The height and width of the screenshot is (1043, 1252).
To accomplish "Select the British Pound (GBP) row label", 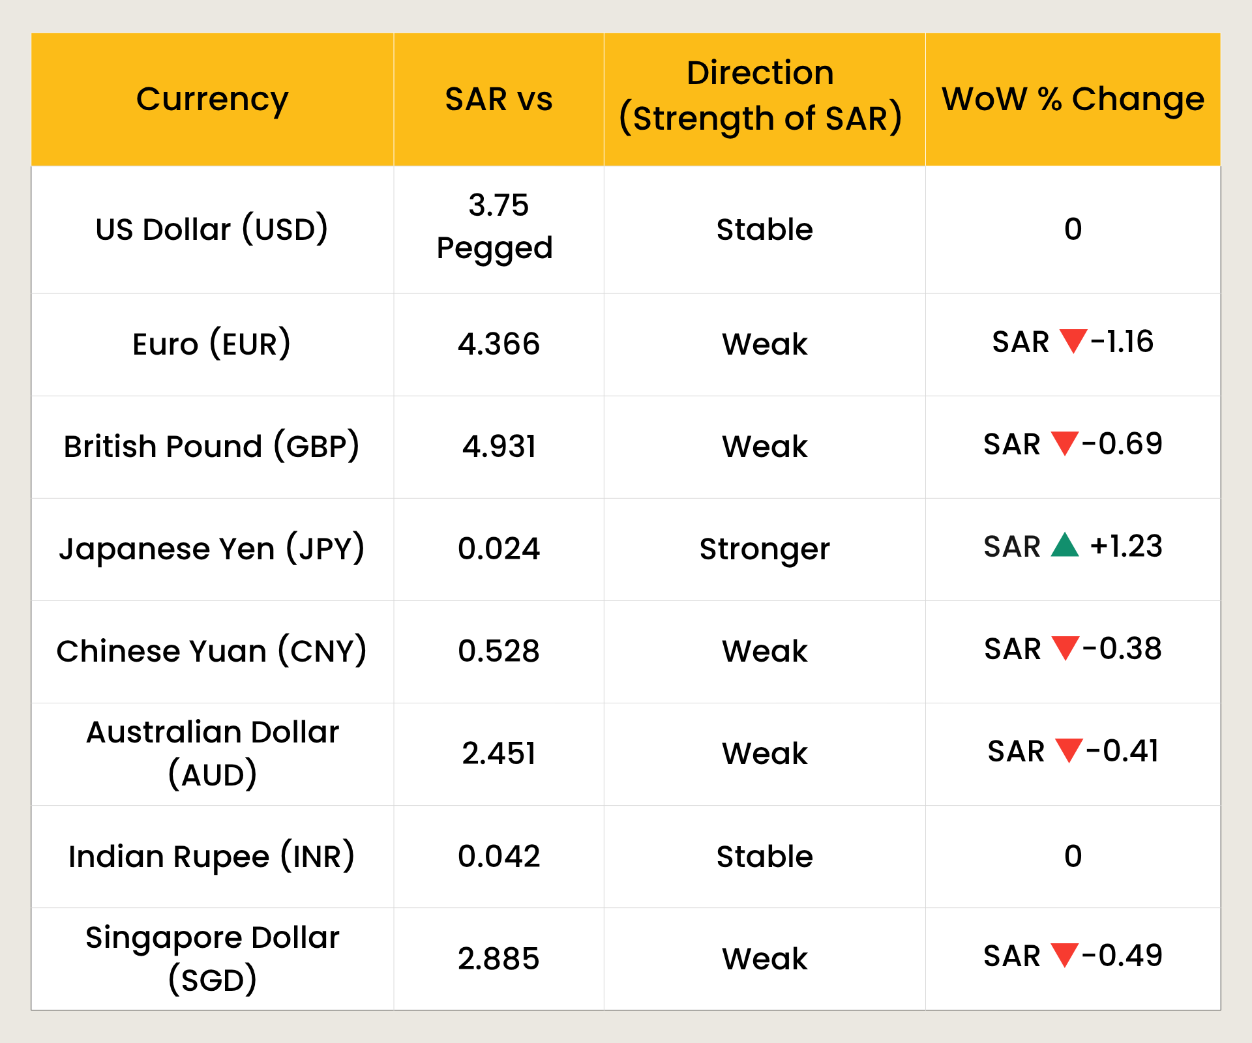I will (x=213, y=446).
